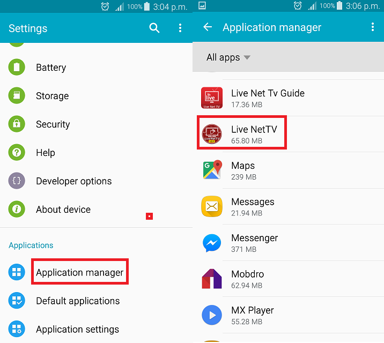Open Settings overflow menu (three dots)

[x=180, y=28]
